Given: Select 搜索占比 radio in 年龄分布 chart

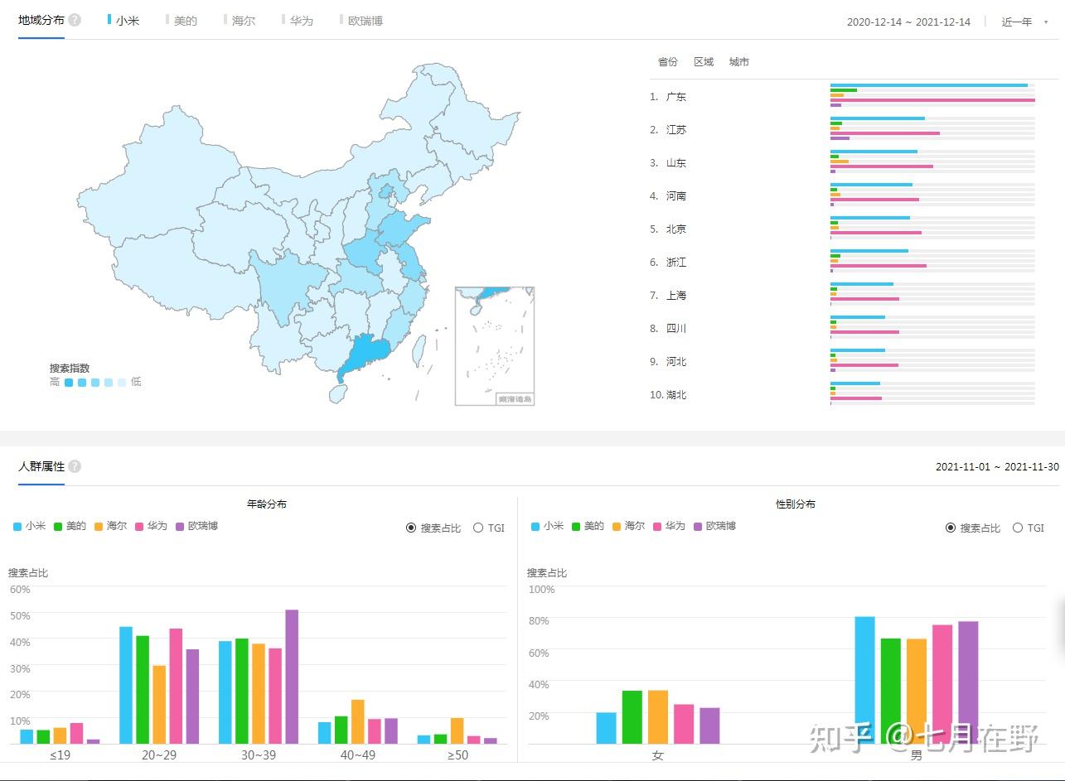Looking at the screenshot, I should pyautogui.click(x=411, y=528).
